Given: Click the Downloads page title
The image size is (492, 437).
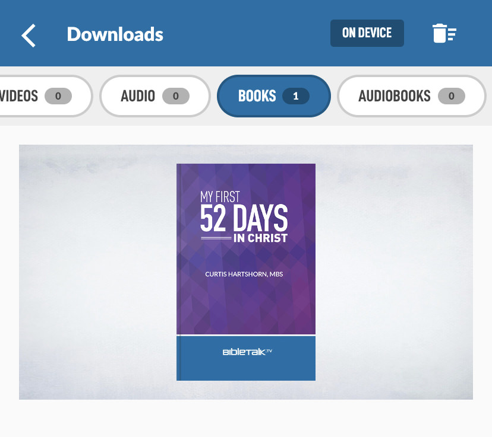Looking at the screenshot, I should pyautogui.click(x=115, y=34).
